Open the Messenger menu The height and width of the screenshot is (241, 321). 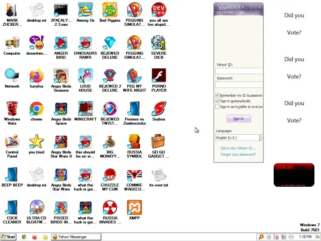coord(225,12)
